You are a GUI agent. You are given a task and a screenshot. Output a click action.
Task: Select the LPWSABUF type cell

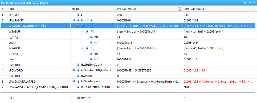point(39,20)
